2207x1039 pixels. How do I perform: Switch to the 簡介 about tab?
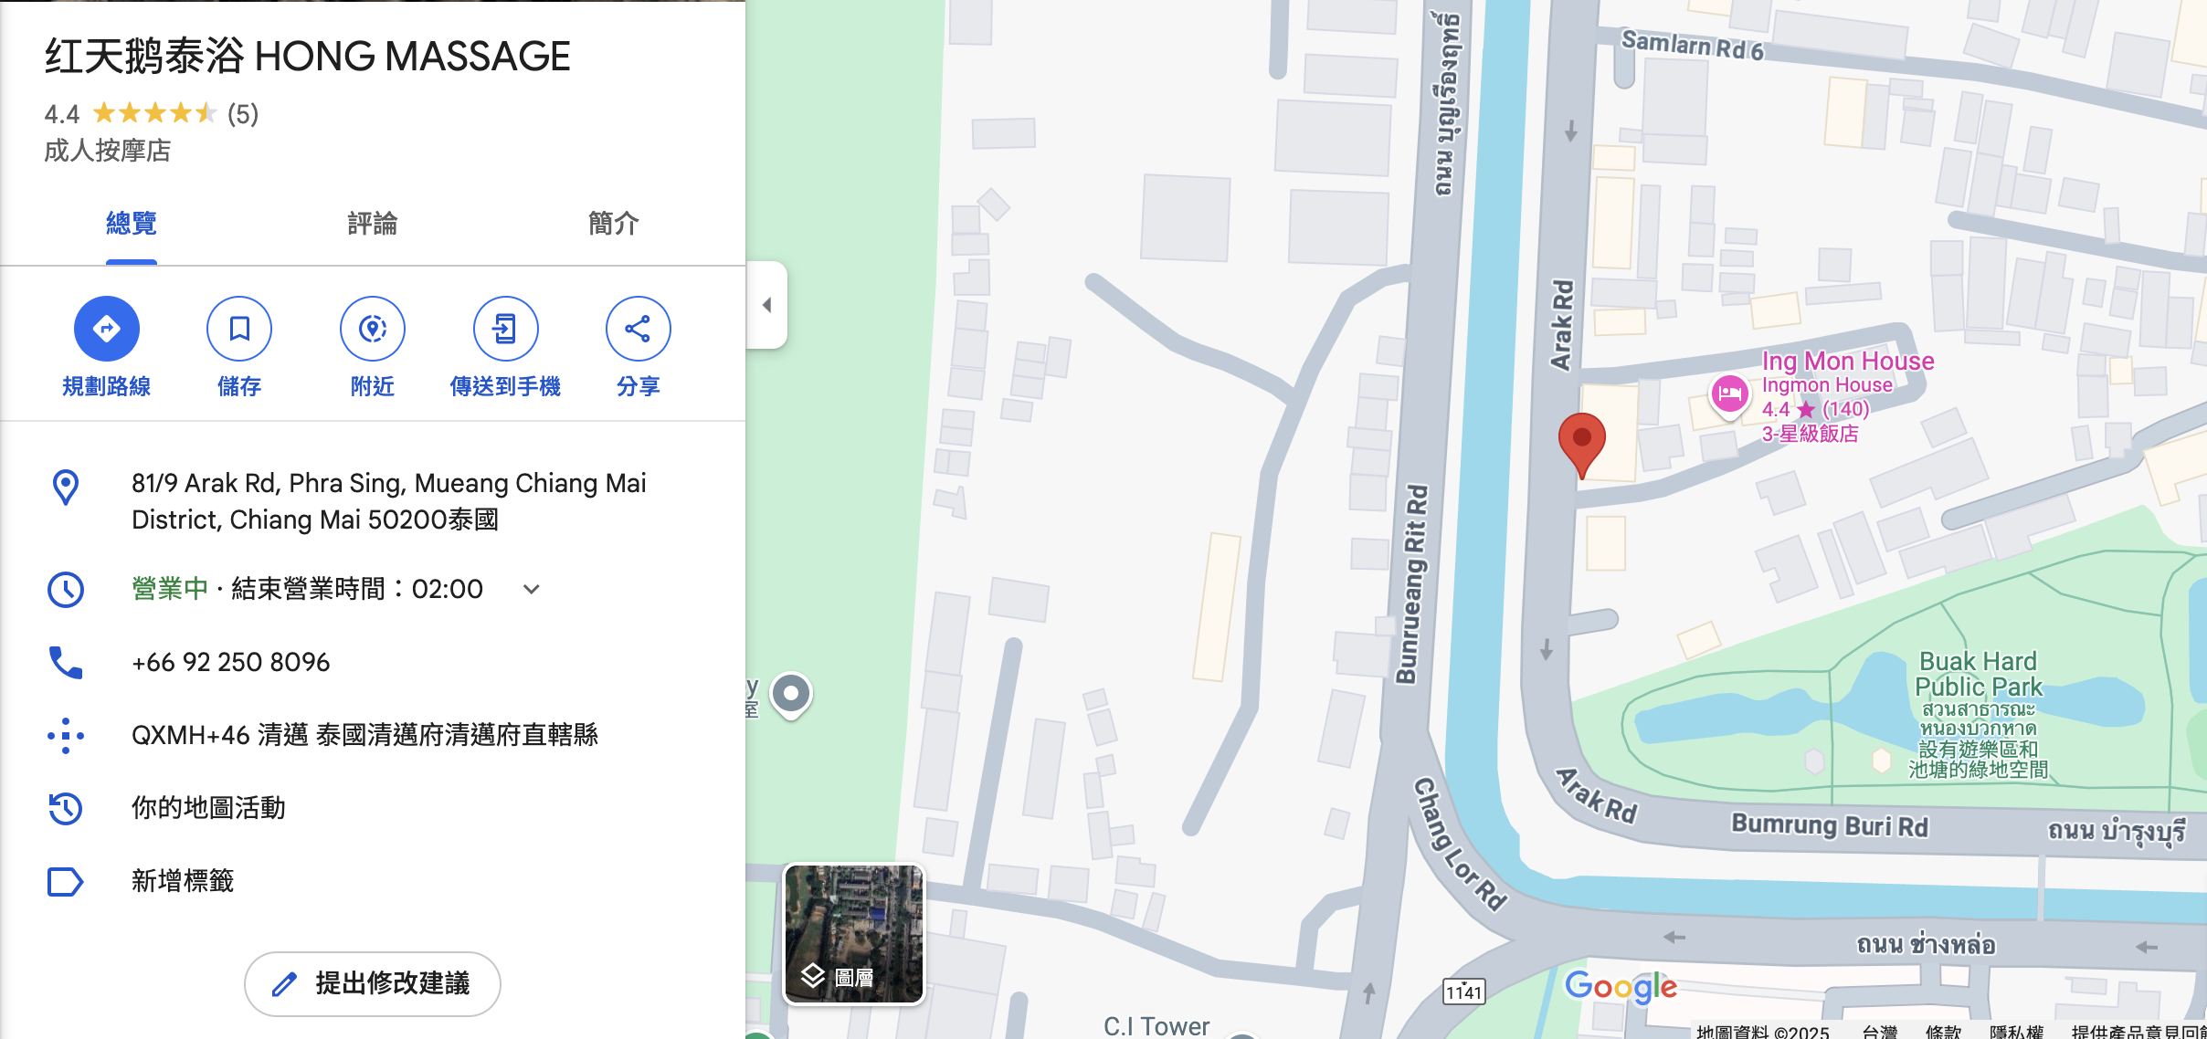tap(614, 224)
